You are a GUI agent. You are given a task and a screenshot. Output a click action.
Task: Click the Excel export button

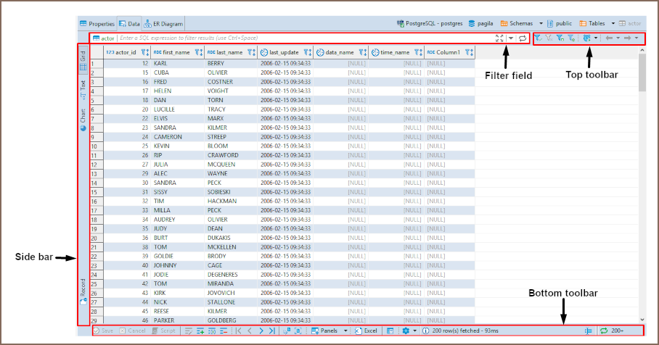pyautogui.click(x=367, y=331)
